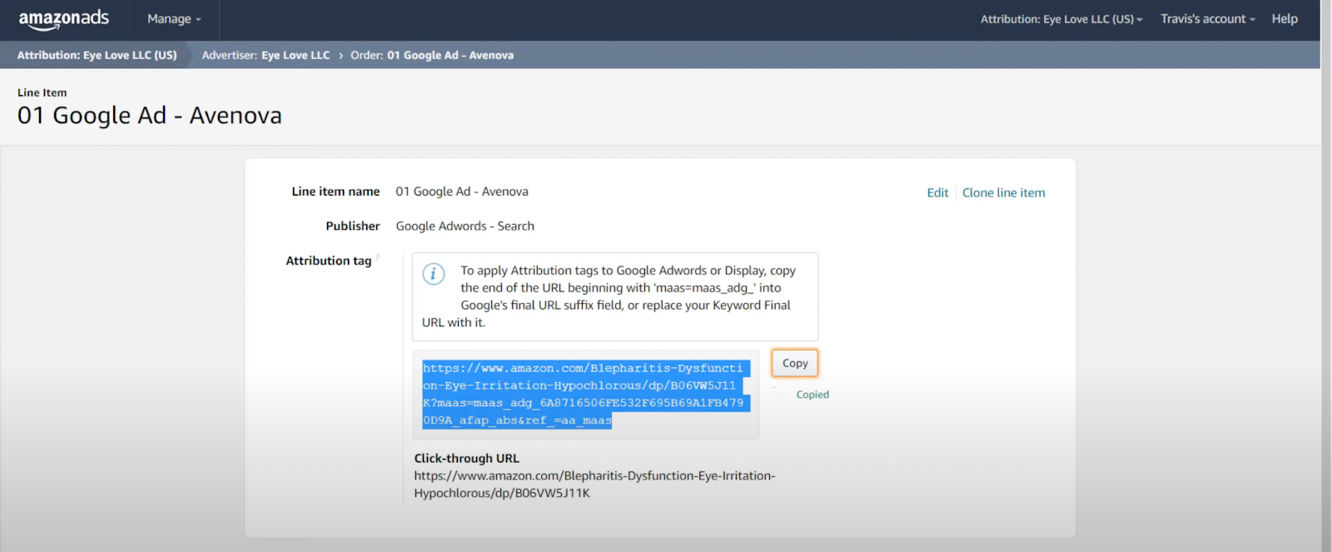Click the line item name '01 Google Ad - Avenova'
Screen dimensions: 1332x552
click(x=462, y=191)
